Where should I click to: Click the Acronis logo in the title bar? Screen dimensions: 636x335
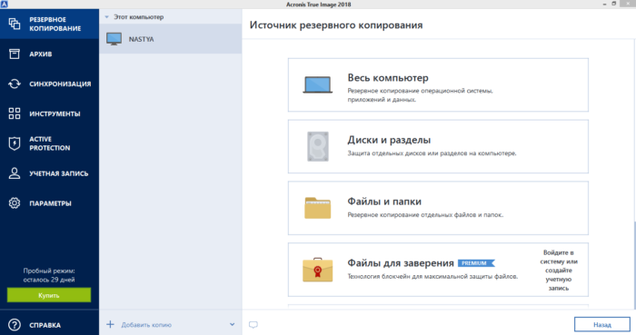pos(4,4)
